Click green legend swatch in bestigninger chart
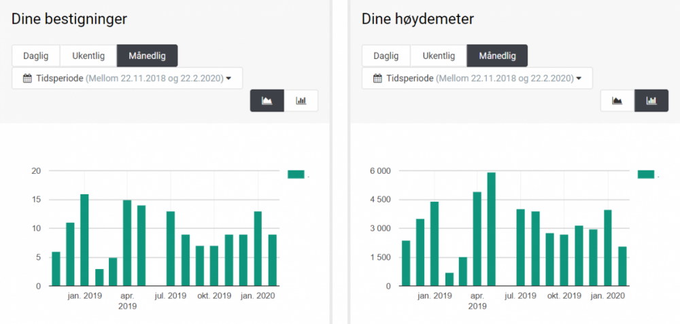The height and width of the screenshot is (324, 680). (x=296, y=175)
